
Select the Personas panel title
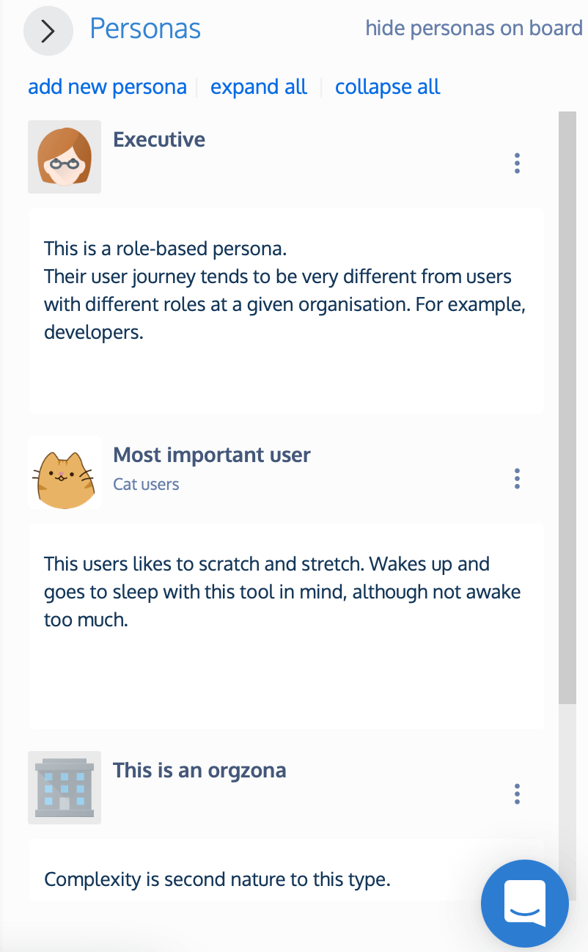coord(145,28)
